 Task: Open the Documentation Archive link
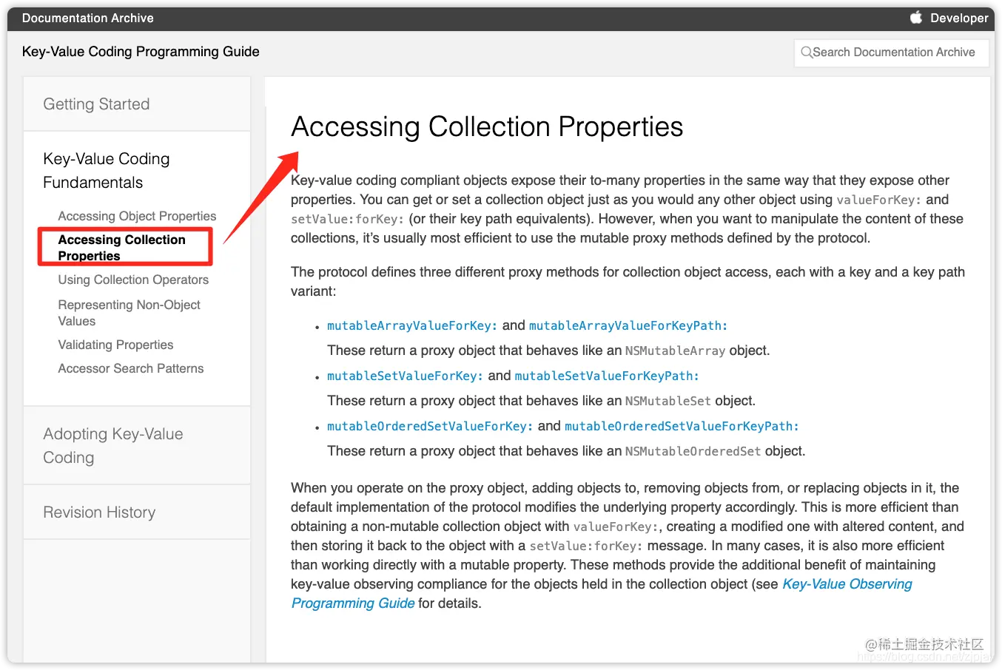click(x=88, y=18)
